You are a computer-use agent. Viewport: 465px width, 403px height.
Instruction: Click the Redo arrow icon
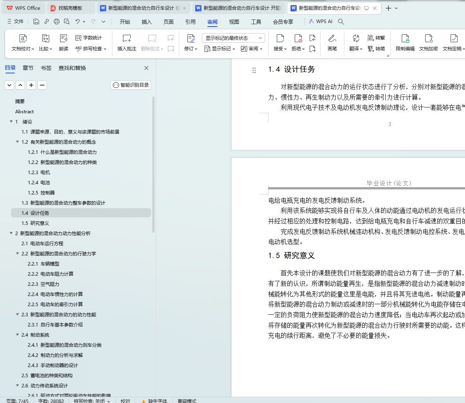tap(93, 21)
